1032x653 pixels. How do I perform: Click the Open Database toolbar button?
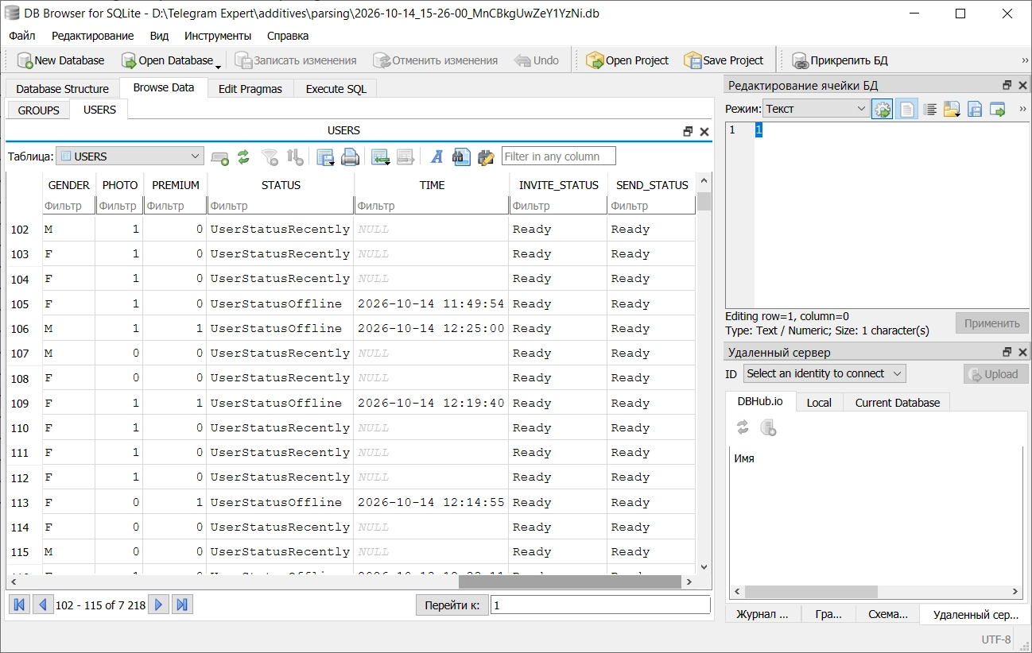[x=171, y=60]
